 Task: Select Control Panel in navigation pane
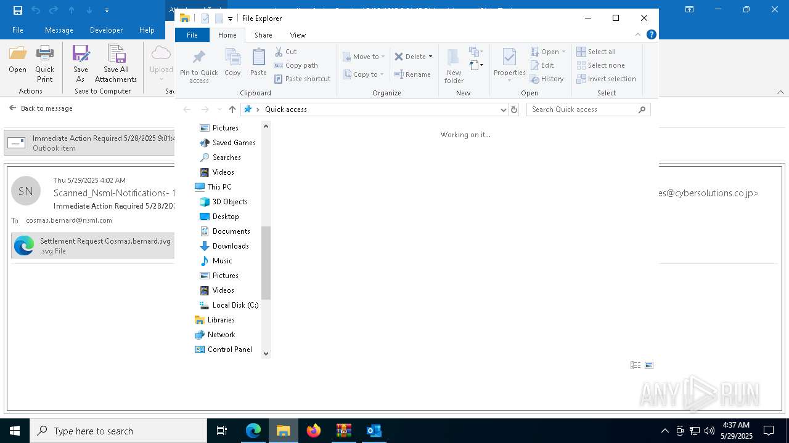[x=223, y=349]
